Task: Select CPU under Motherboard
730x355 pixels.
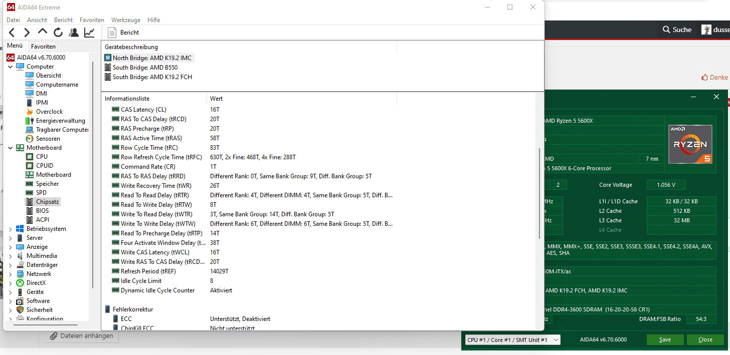Action: point(42,157)
